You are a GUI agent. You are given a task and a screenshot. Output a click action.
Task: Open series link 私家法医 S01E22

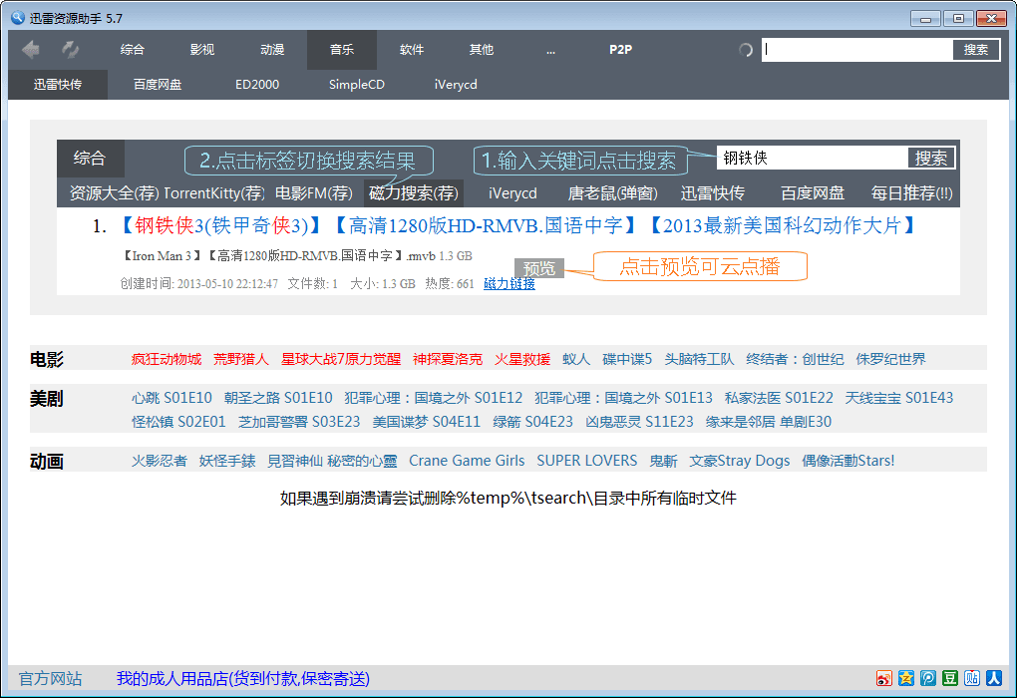(x=779, y=398)
